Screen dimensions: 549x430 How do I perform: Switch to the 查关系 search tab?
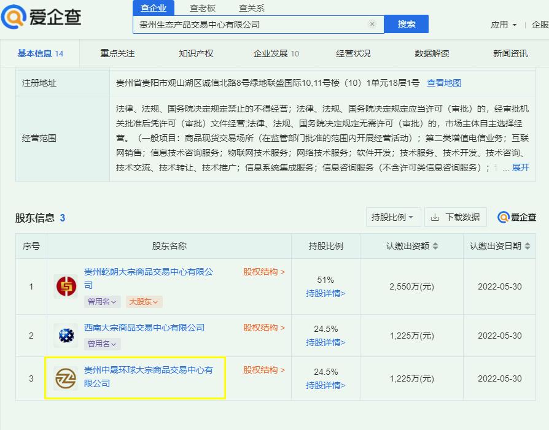pos(251,8)
